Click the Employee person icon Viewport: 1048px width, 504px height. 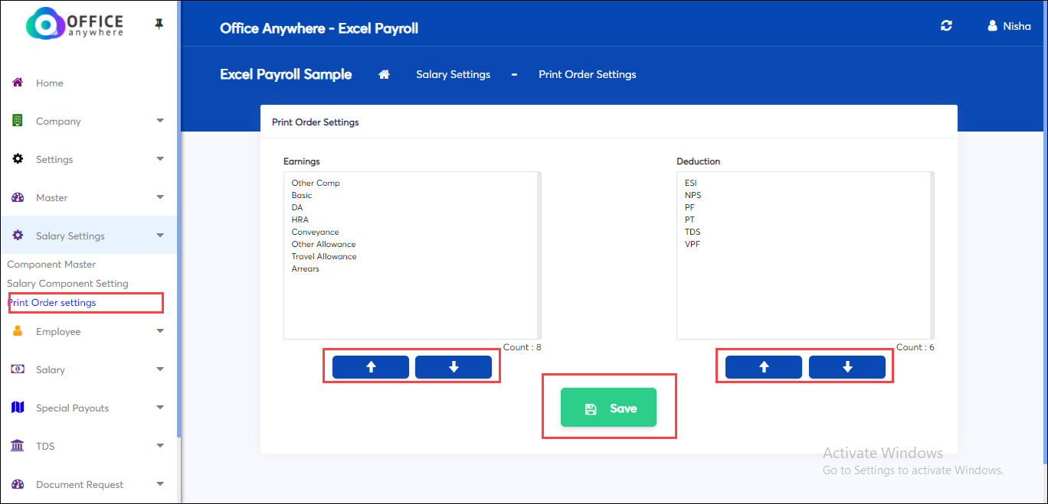tap(18, 331)
